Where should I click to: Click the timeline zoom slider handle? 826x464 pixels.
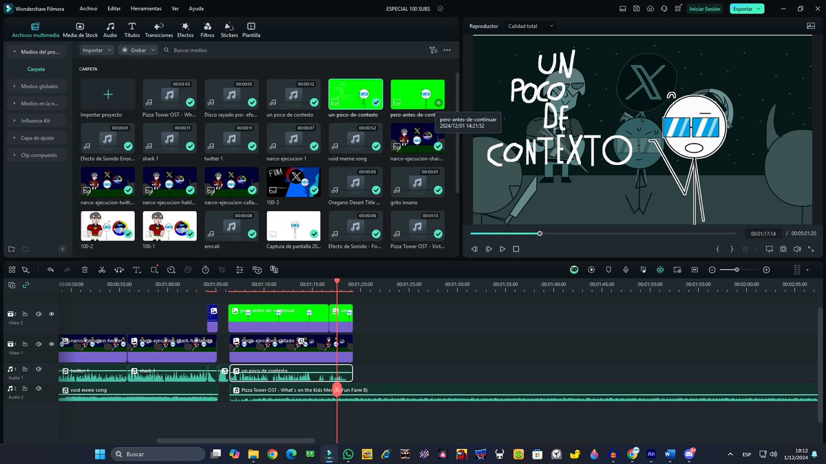[737, 269]
